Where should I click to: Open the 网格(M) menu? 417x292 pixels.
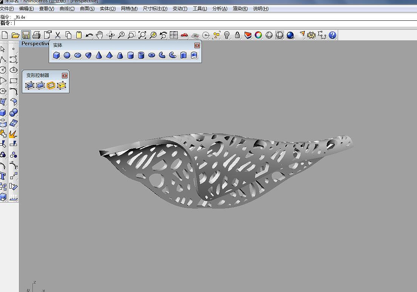coord(129,9)
